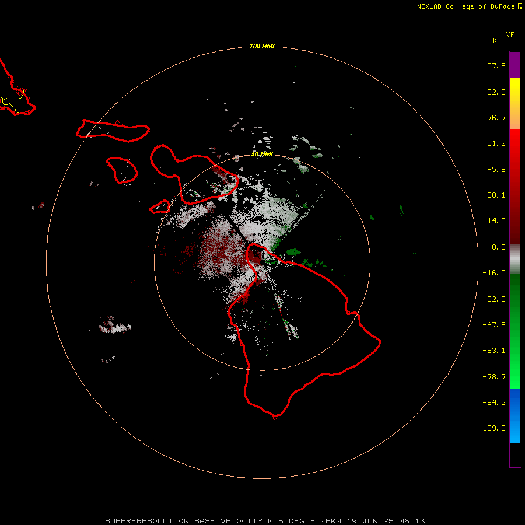525x525 pixels.
Task: Click the Super-Resolution Base Velocity footer caption
Action: (x=265, y=521)
